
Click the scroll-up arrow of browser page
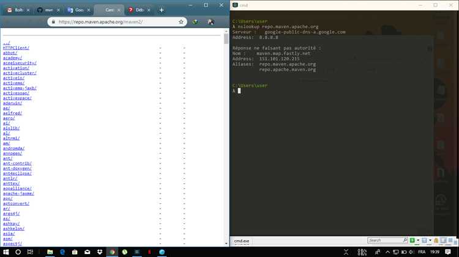pyautogui.click(x=226, y=31)
